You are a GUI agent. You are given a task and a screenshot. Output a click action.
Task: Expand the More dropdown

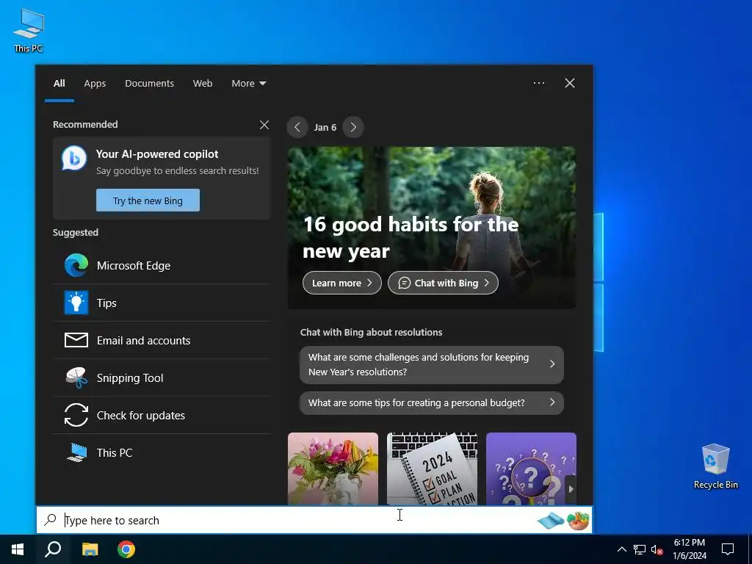248,84
